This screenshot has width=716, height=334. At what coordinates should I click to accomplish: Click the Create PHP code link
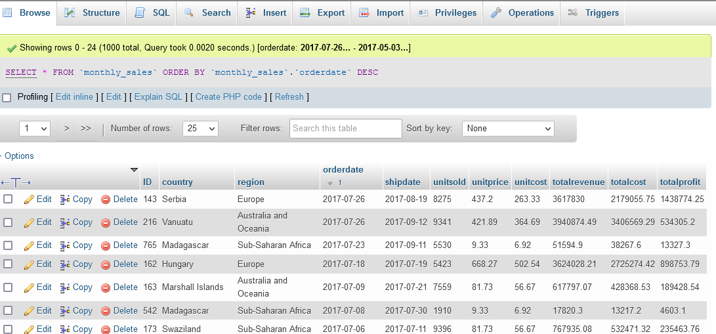[229, 96]
